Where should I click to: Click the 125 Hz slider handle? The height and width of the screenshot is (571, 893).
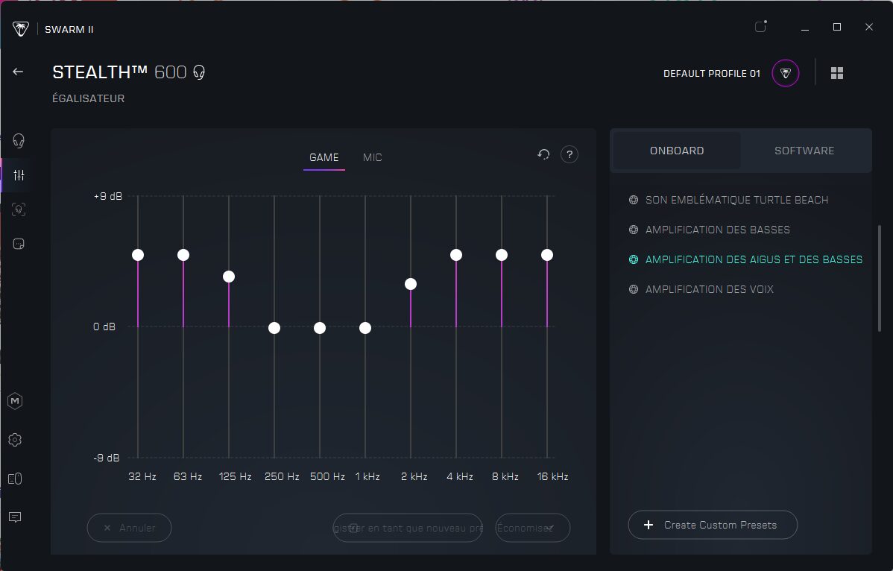(x=229, y=277)
